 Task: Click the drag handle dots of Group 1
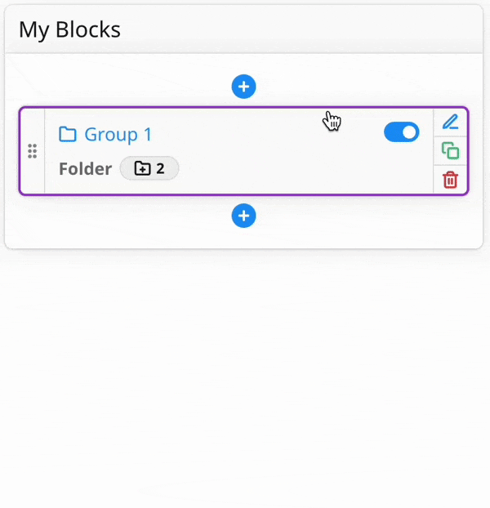click(33, 151)
